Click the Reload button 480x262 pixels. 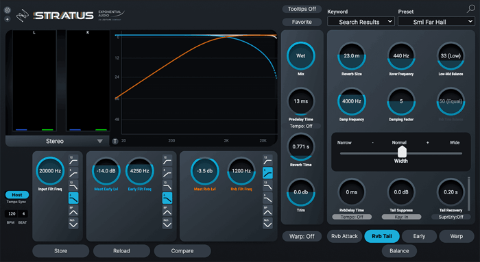[121, 250]
